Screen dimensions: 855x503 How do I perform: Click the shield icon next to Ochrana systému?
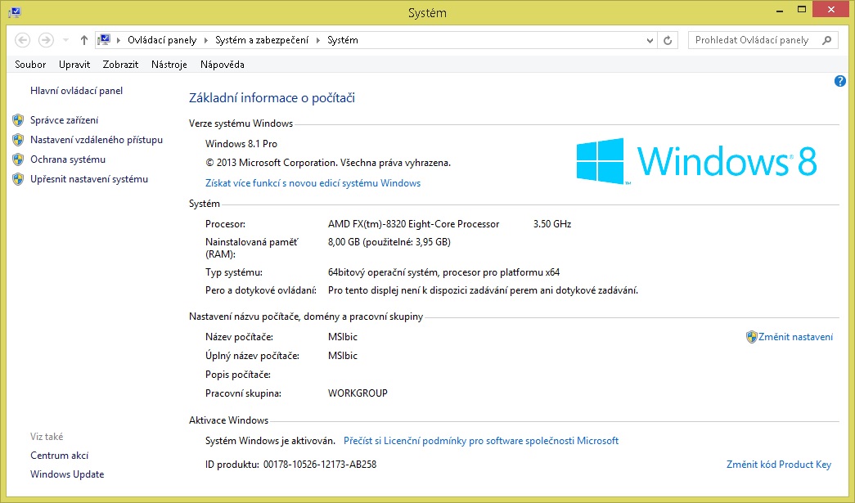coord(18,159)
